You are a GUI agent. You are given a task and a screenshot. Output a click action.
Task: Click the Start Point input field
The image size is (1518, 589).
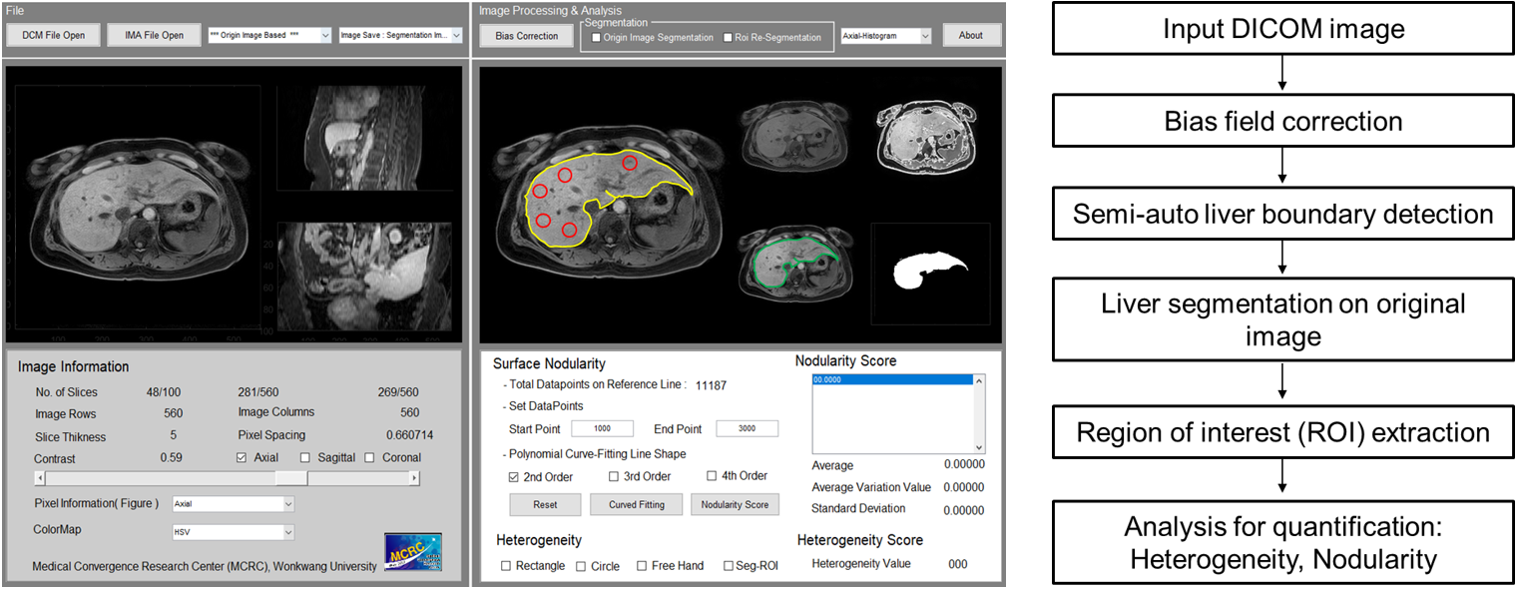(603, 428)
